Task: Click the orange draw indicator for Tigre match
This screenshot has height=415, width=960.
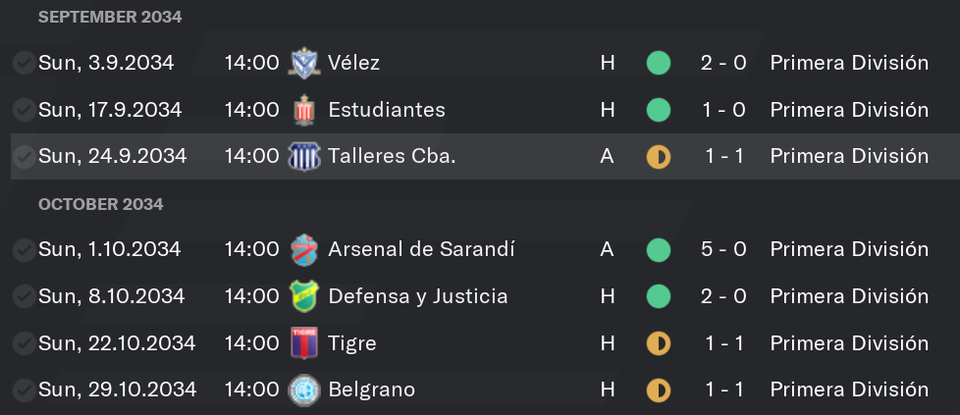Action: 659,343
